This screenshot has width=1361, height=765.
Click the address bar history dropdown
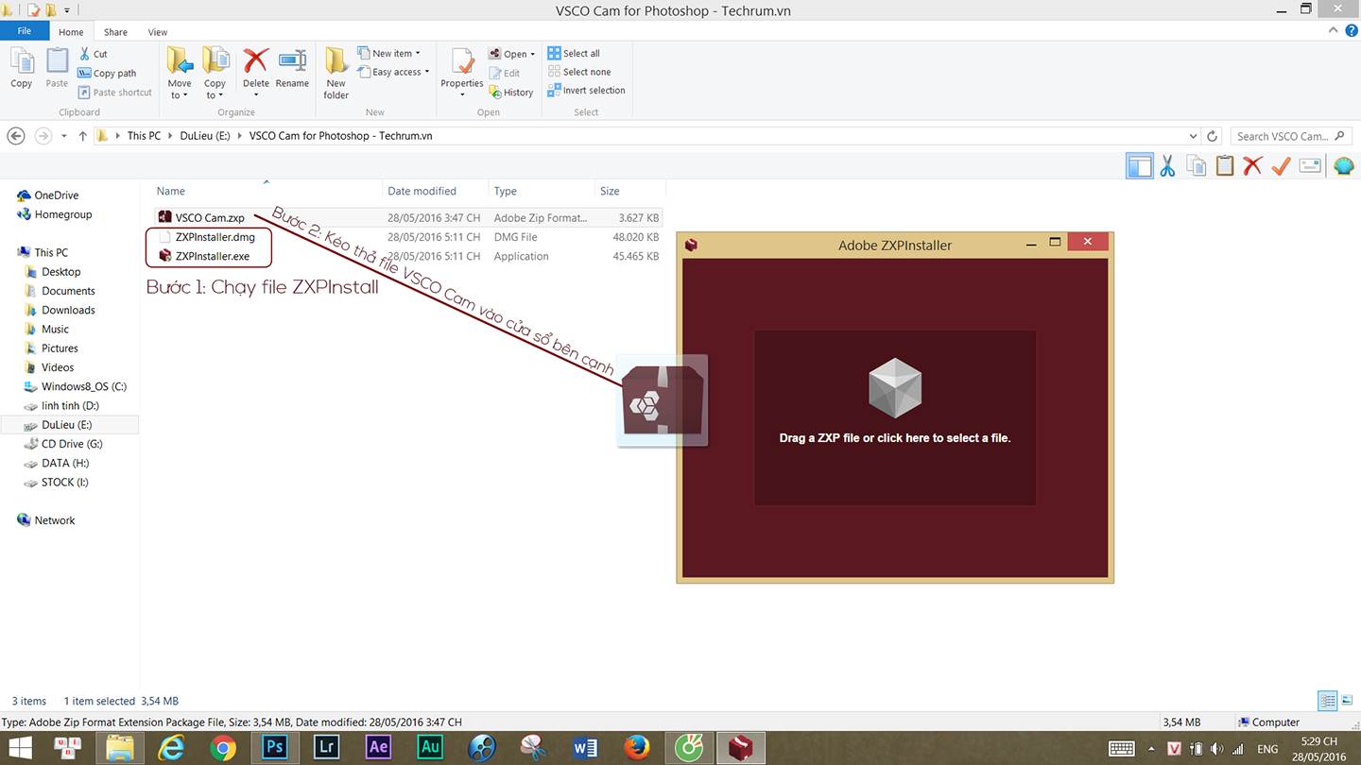pyautogui.click(x=1194, y=136)
